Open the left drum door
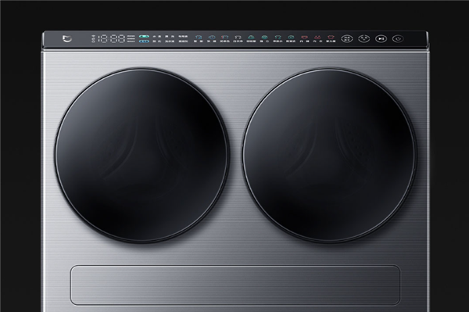Screen dimensions: 469x312 click(x=141, y=155)
